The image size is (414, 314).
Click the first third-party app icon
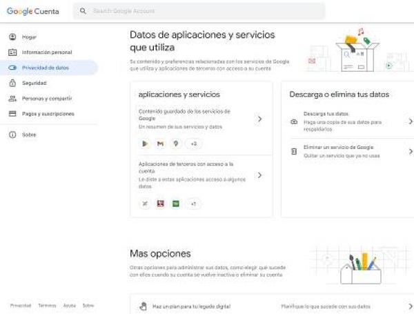click(145, 204)
